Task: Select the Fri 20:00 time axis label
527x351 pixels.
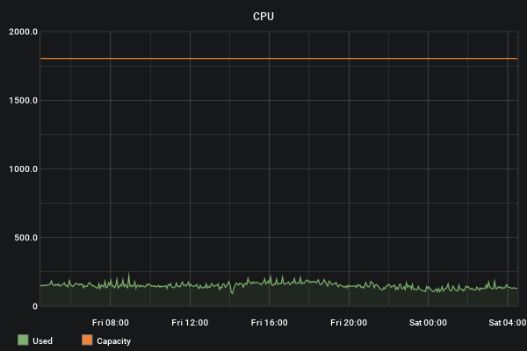Action: point(349,323)
